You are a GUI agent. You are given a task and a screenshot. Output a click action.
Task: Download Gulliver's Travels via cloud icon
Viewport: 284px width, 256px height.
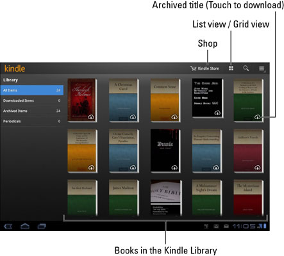[x=257, y=168]
